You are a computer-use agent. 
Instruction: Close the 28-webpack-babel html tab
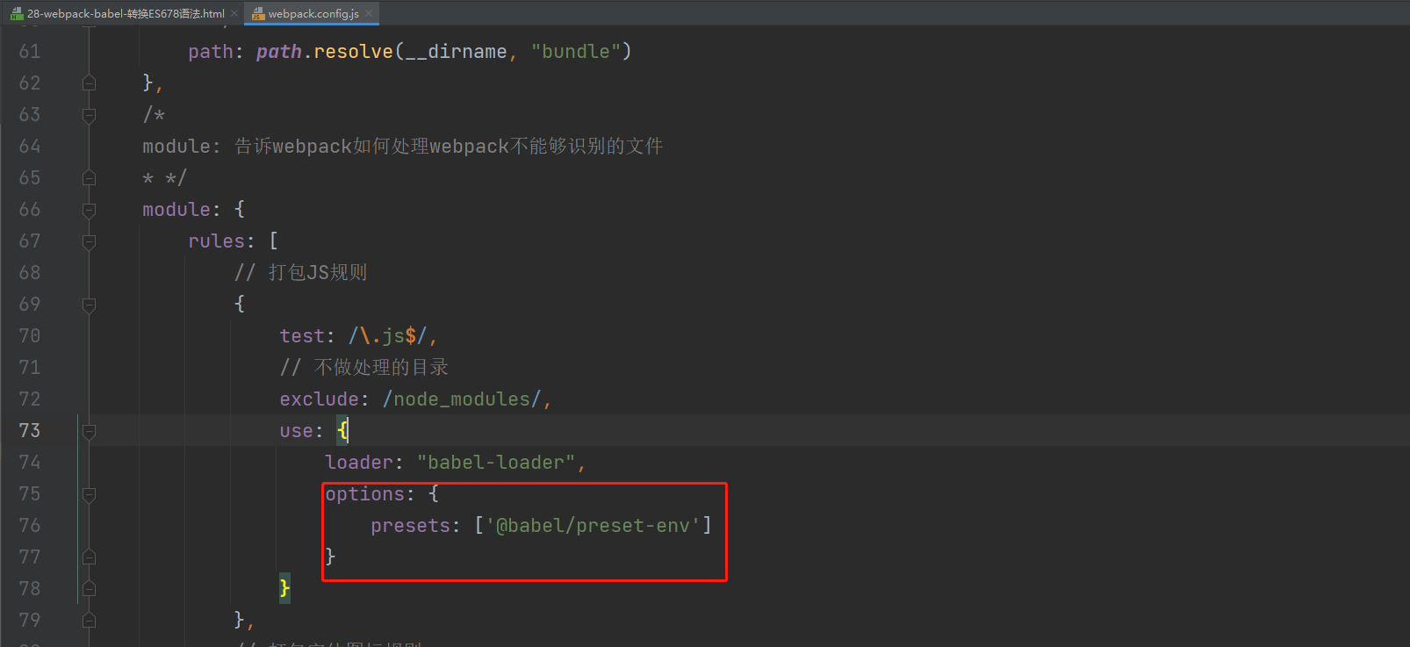234,13
